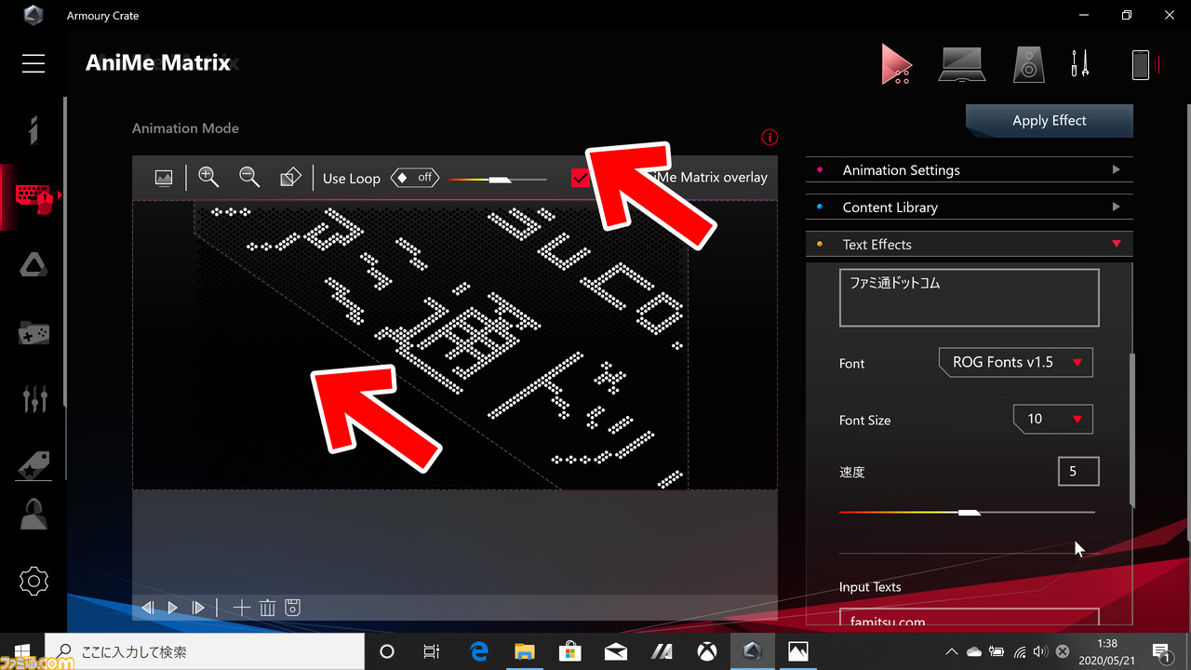
Task: Open the Scenario Profiles sliders sidebar icon
Action: (33, 397)
